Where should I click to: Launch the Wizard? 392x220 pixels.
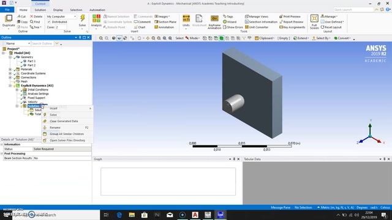(230, 22)
